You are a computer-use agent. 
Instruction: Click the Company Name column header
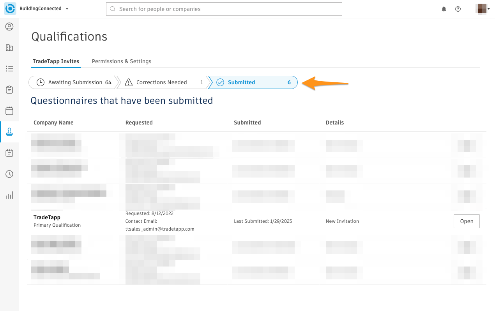53,123
